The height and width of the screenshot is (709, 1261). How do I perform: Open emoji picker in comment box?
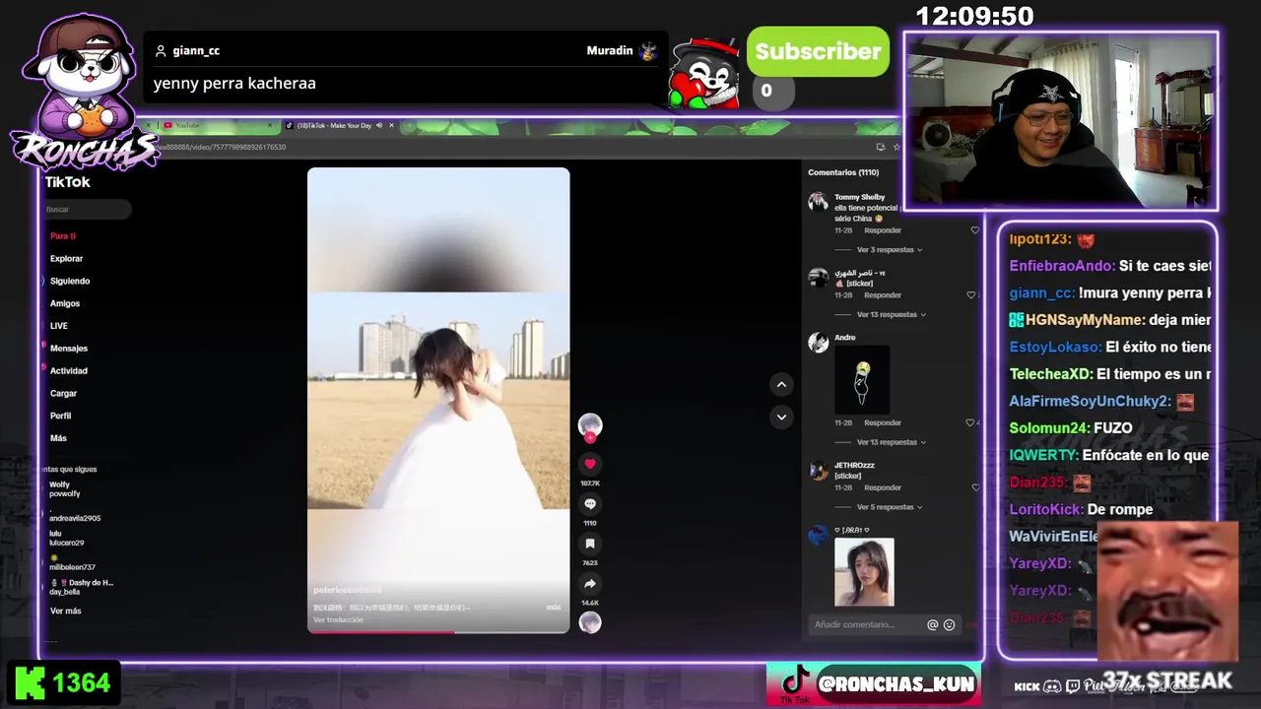950,624
